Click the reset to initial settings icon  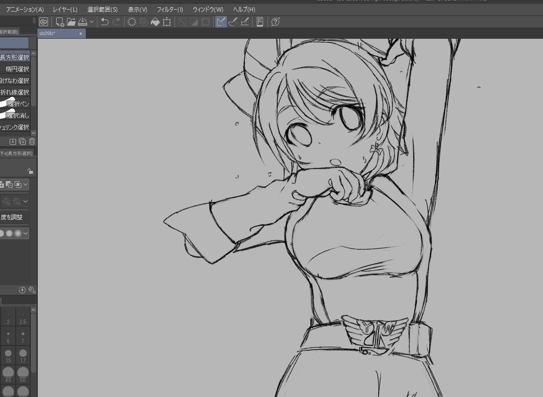pos(22,290)
